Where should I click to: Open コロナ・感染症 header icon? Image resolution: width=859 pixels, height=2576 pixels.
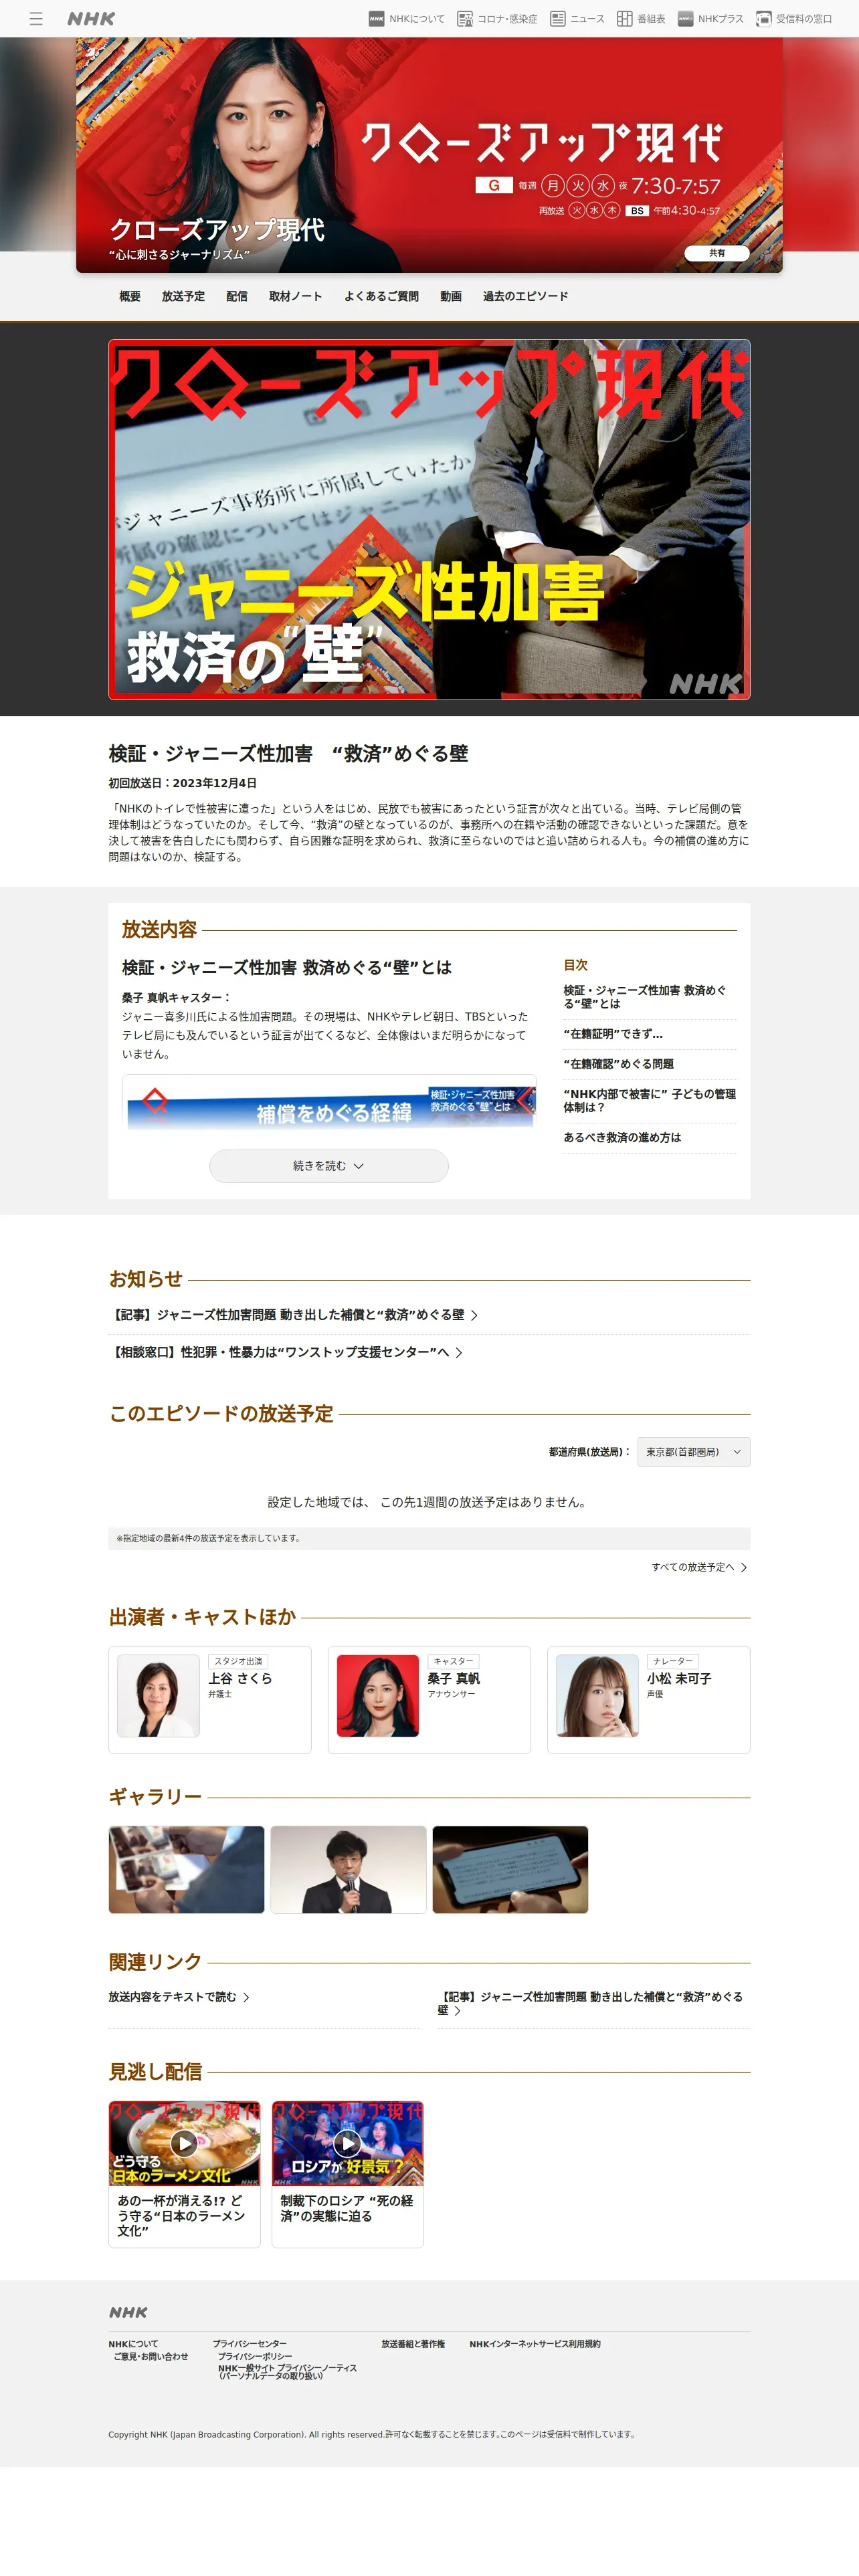497,19
